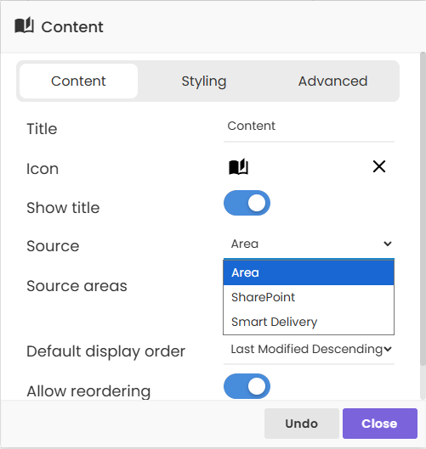Choose Smart Delivery as the source

coord(309,322)
